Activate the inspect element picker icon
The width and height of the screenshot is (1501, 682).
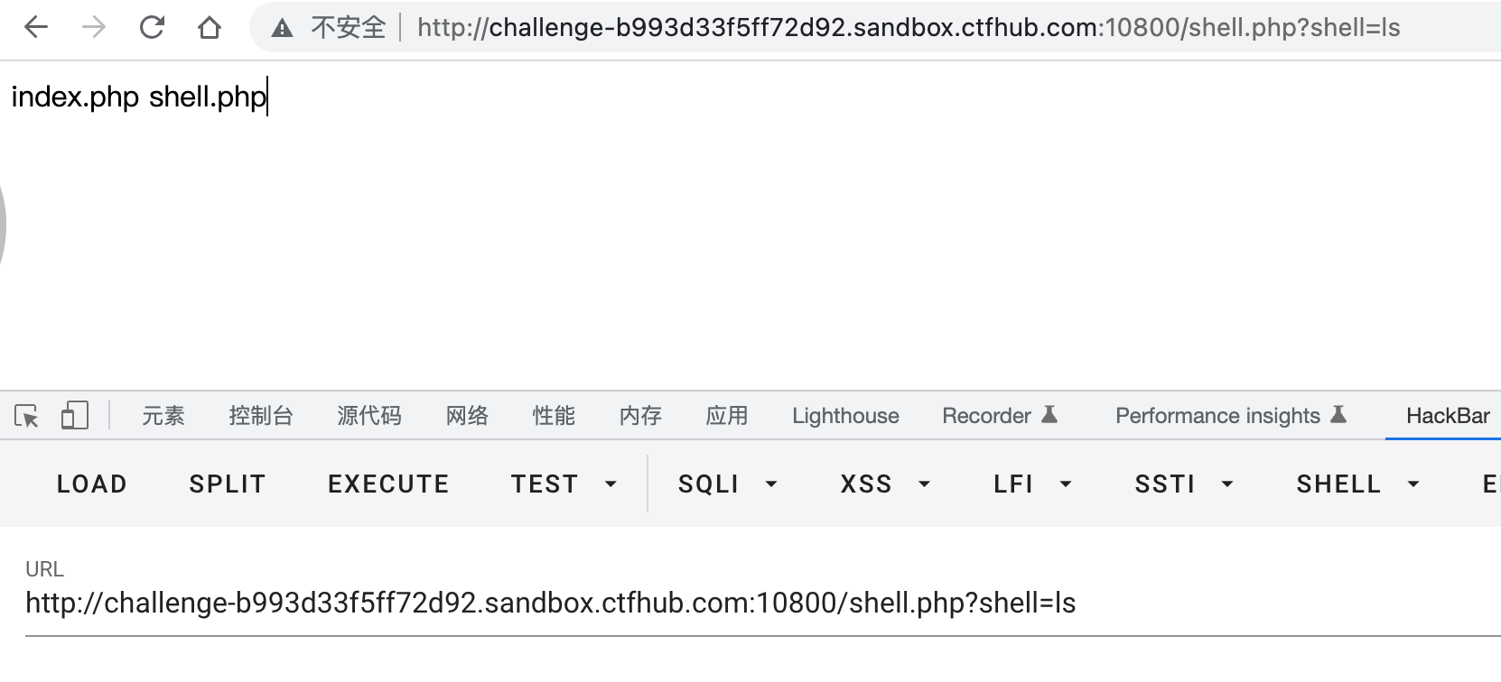tap(26, 416)
